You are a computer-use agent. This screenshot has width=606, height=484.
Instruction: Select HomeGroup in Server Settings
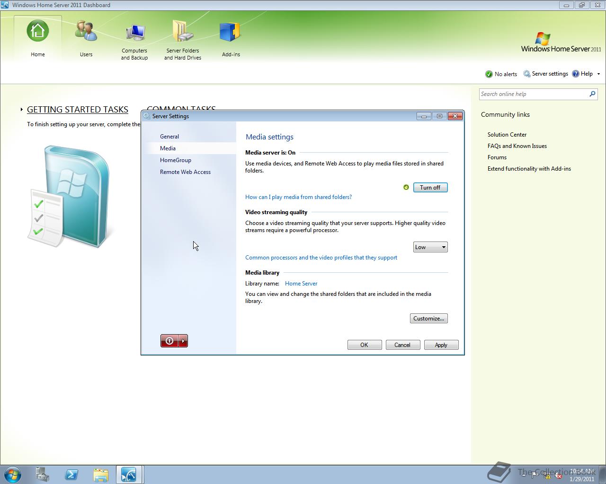(x=176, y=160)
